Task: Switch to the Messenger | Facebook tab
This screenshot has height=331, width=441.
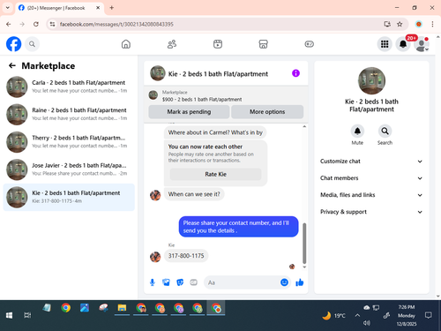Action: tap(59, 8)
